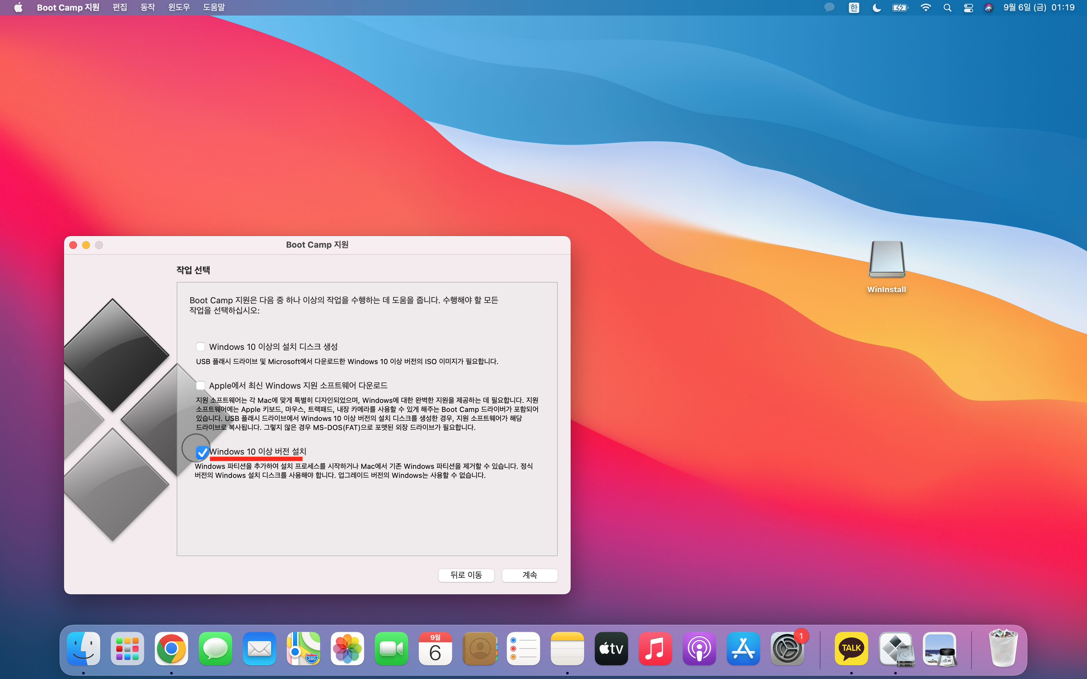Open the Trash in the Dock
The image size is (1087, 679).
[x=1004, y=649]
